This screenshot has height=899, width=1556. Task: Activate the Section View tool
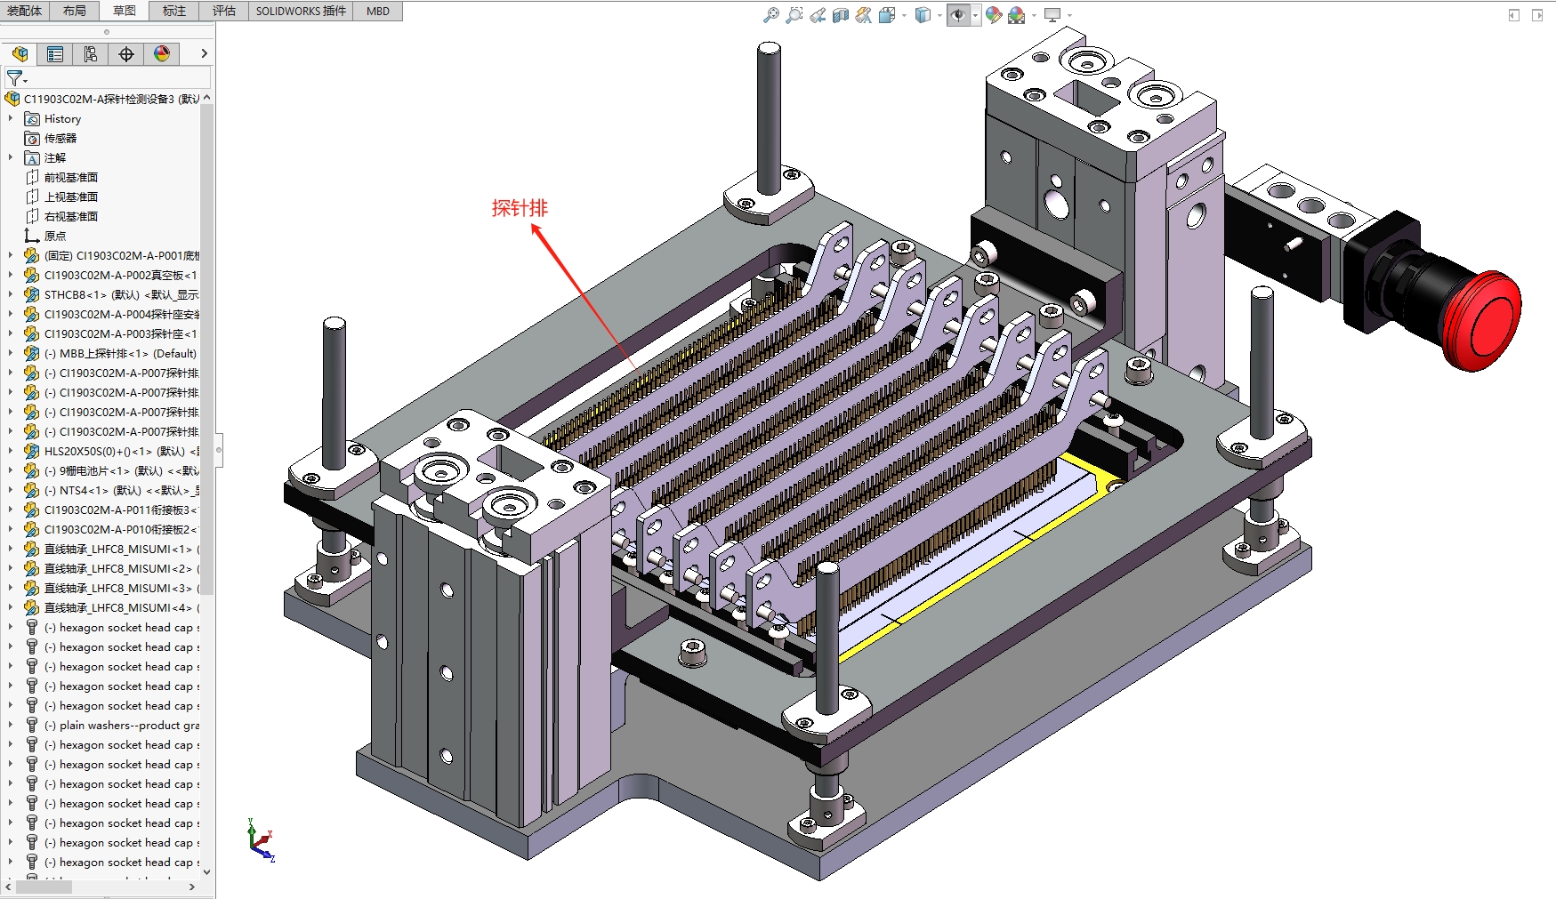pyautogui.click(x=841, y=15)
